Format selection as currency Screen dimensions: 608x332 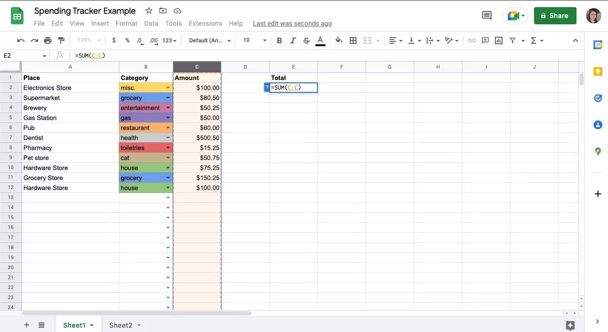114,40
